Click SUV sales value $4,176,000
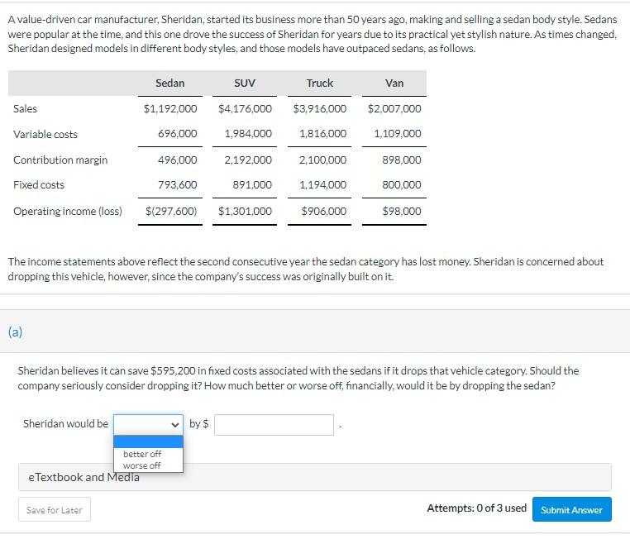 click(245, 108)
